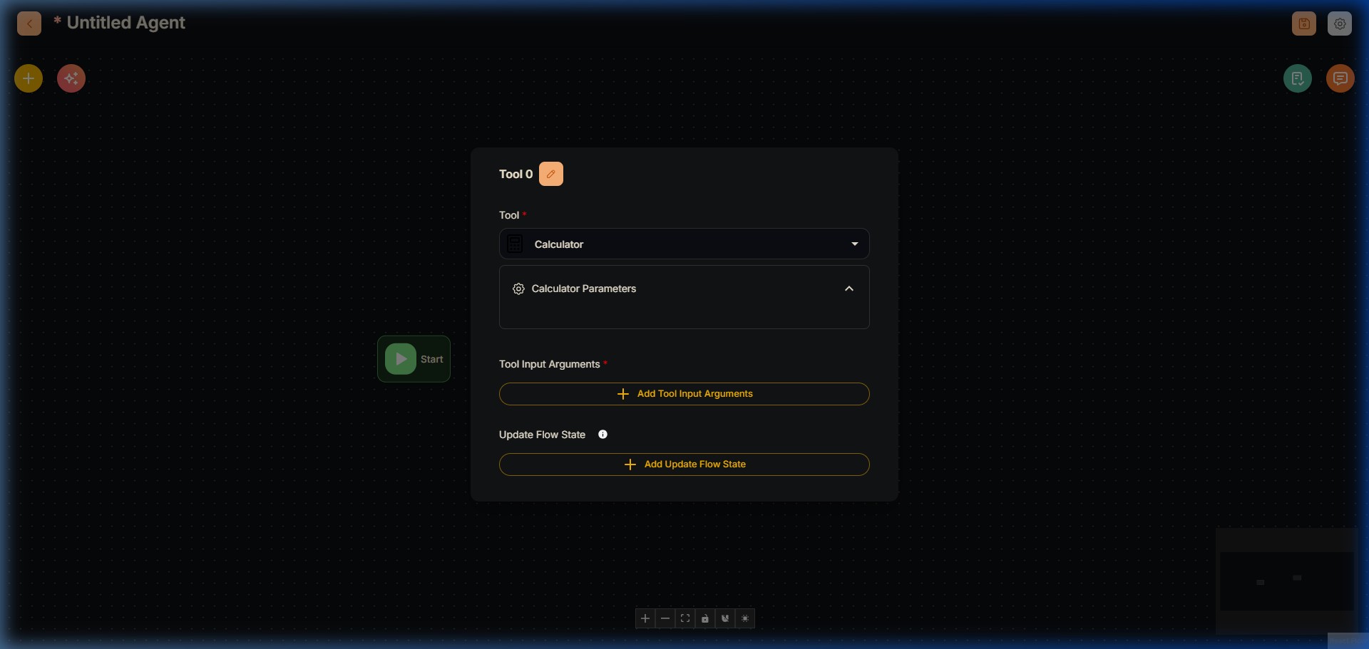Open the Calculator tool dropdown
Viewport: 1369px width, 649px height.
click(x=853, y=244)
